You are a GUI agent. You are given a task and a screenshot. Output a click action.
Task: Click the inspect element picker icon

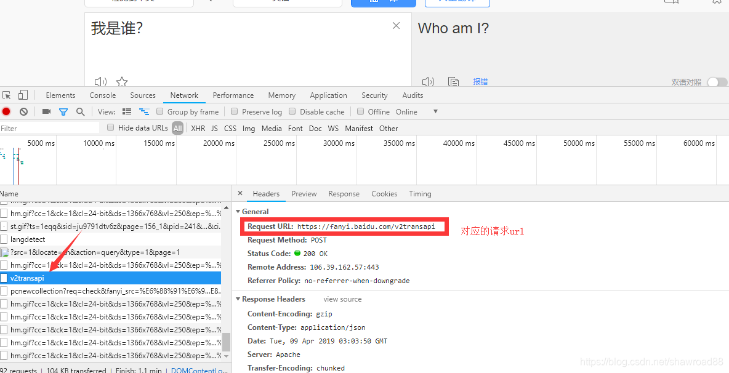7,95
